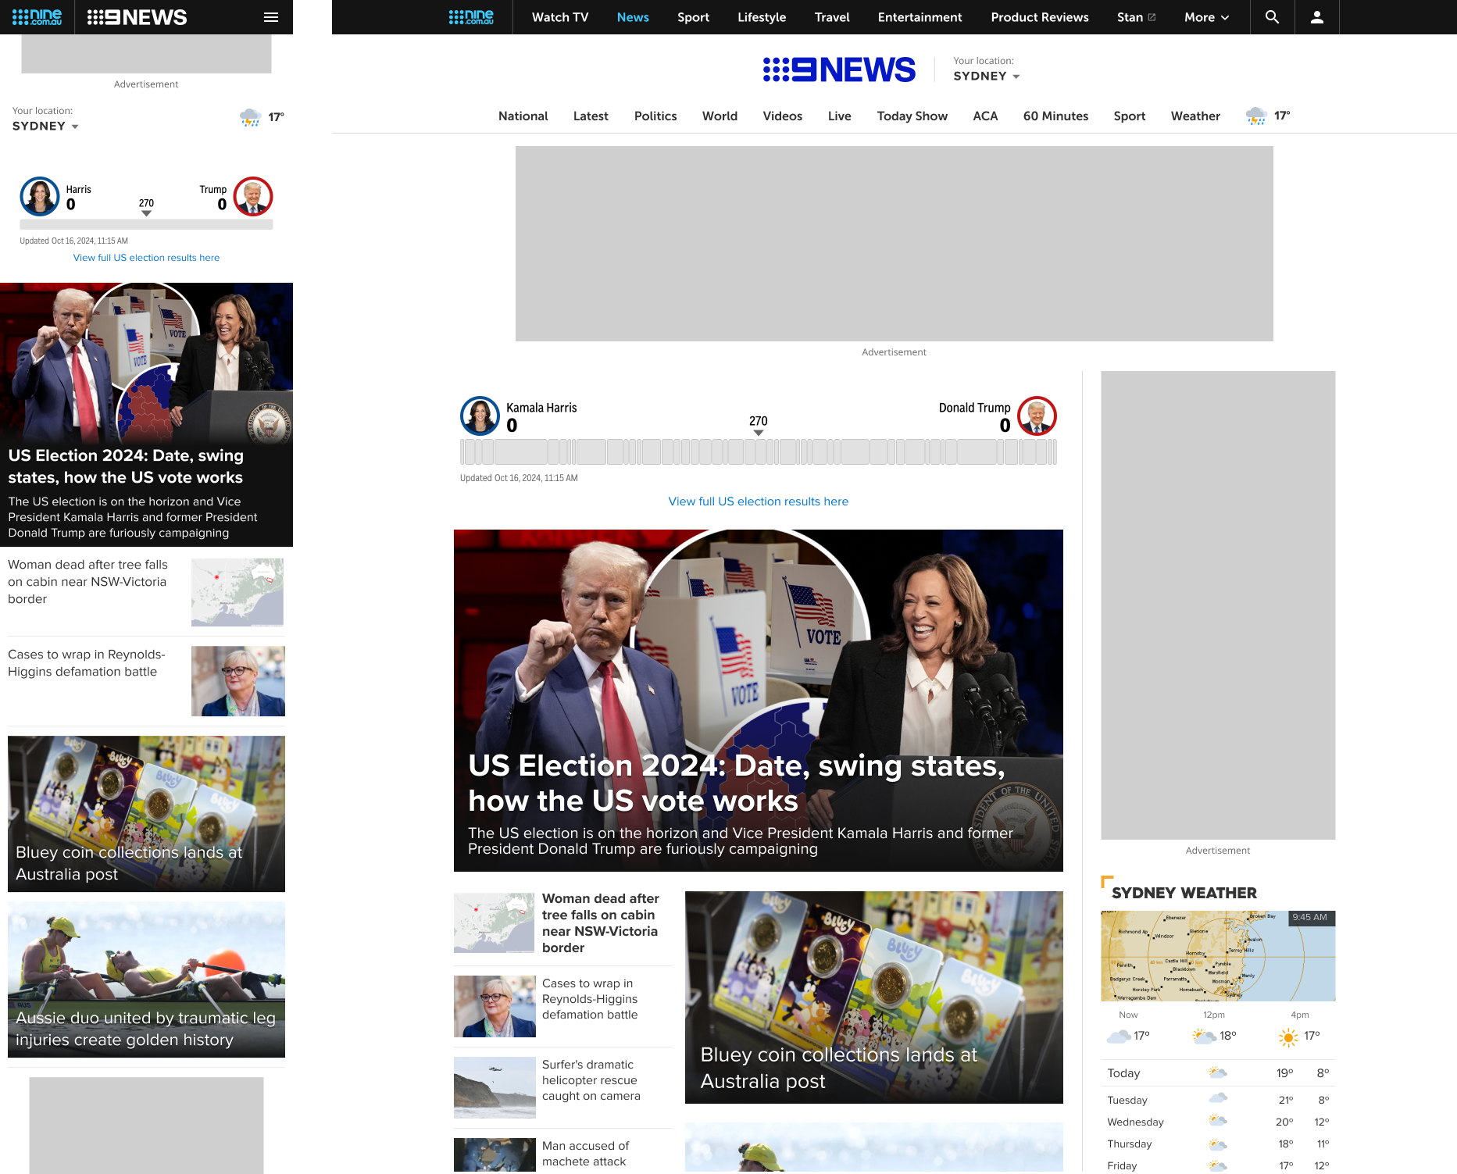
Task: Click the large 9News logo on the desktop page
Action: point(839,70)
